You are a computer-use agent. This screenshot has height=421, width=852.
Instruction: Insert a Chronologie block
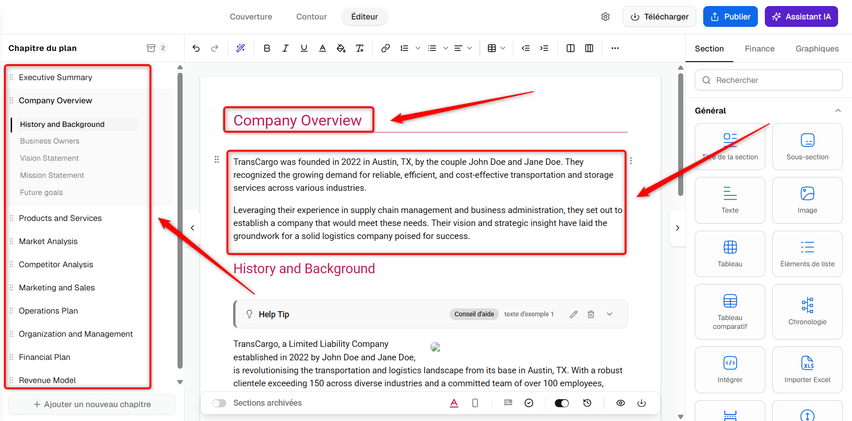pyautogui.click(x=807, y=312)
